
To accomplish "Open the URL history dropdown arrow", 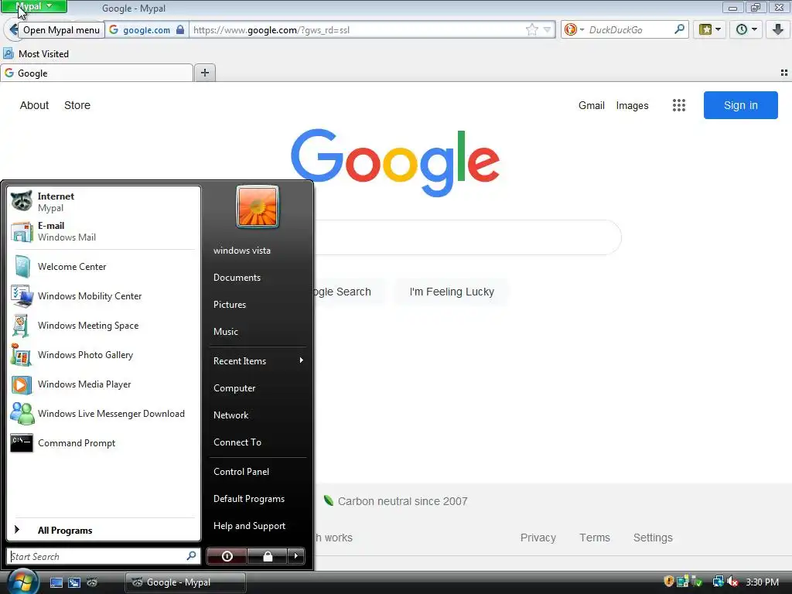I will tap(547, 30).
